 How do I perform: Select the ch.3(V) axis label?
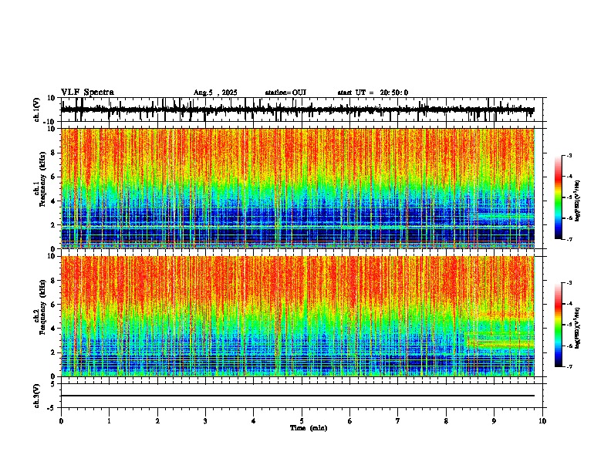click(x=37, y=396)
